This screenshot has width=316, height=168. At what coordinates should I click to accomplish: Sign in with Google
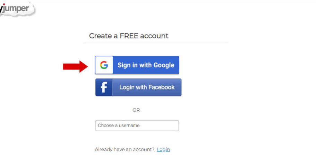(x=137, y=65)
